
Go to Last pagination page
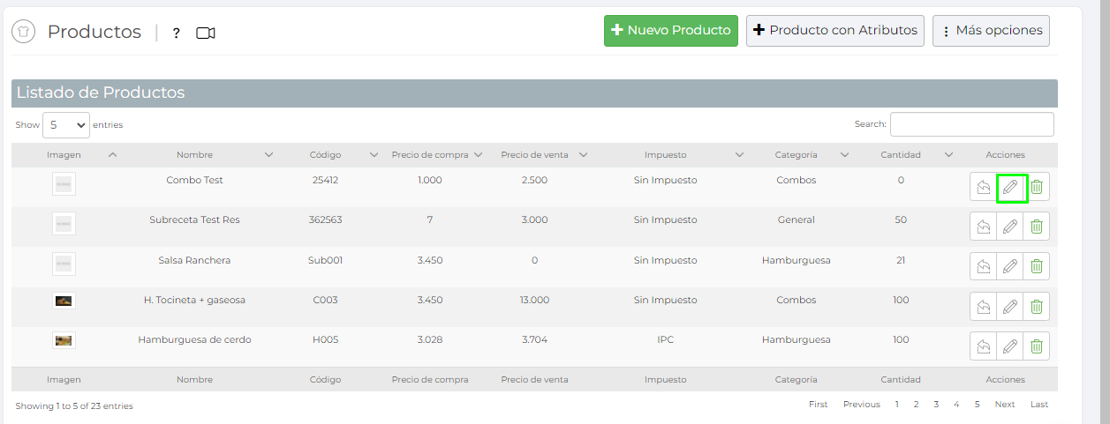click(x=1039, y=405)
